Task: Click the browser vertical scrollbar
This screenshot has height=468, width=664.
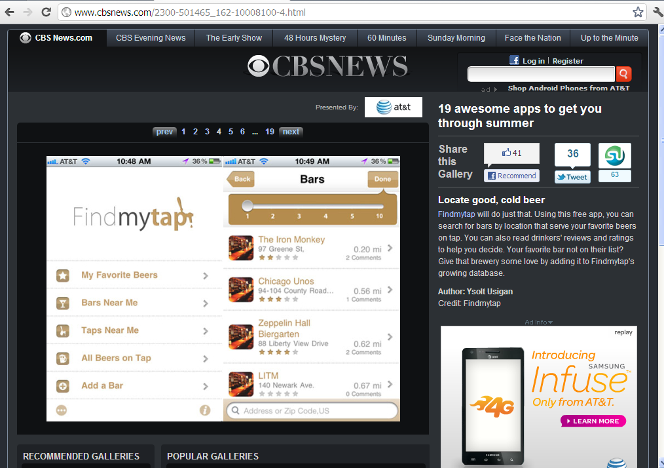Action: tap(661, 246)
